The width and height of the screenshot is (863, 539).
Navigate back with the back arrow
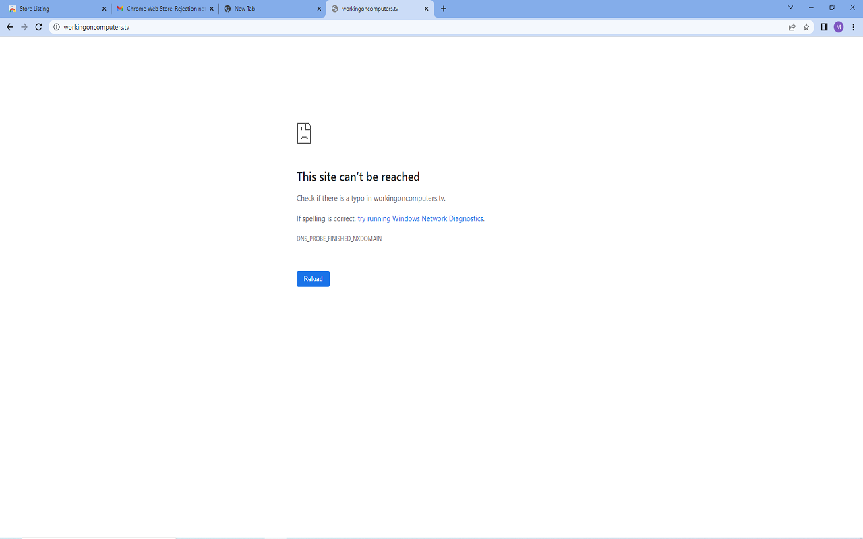pos(9,27)
